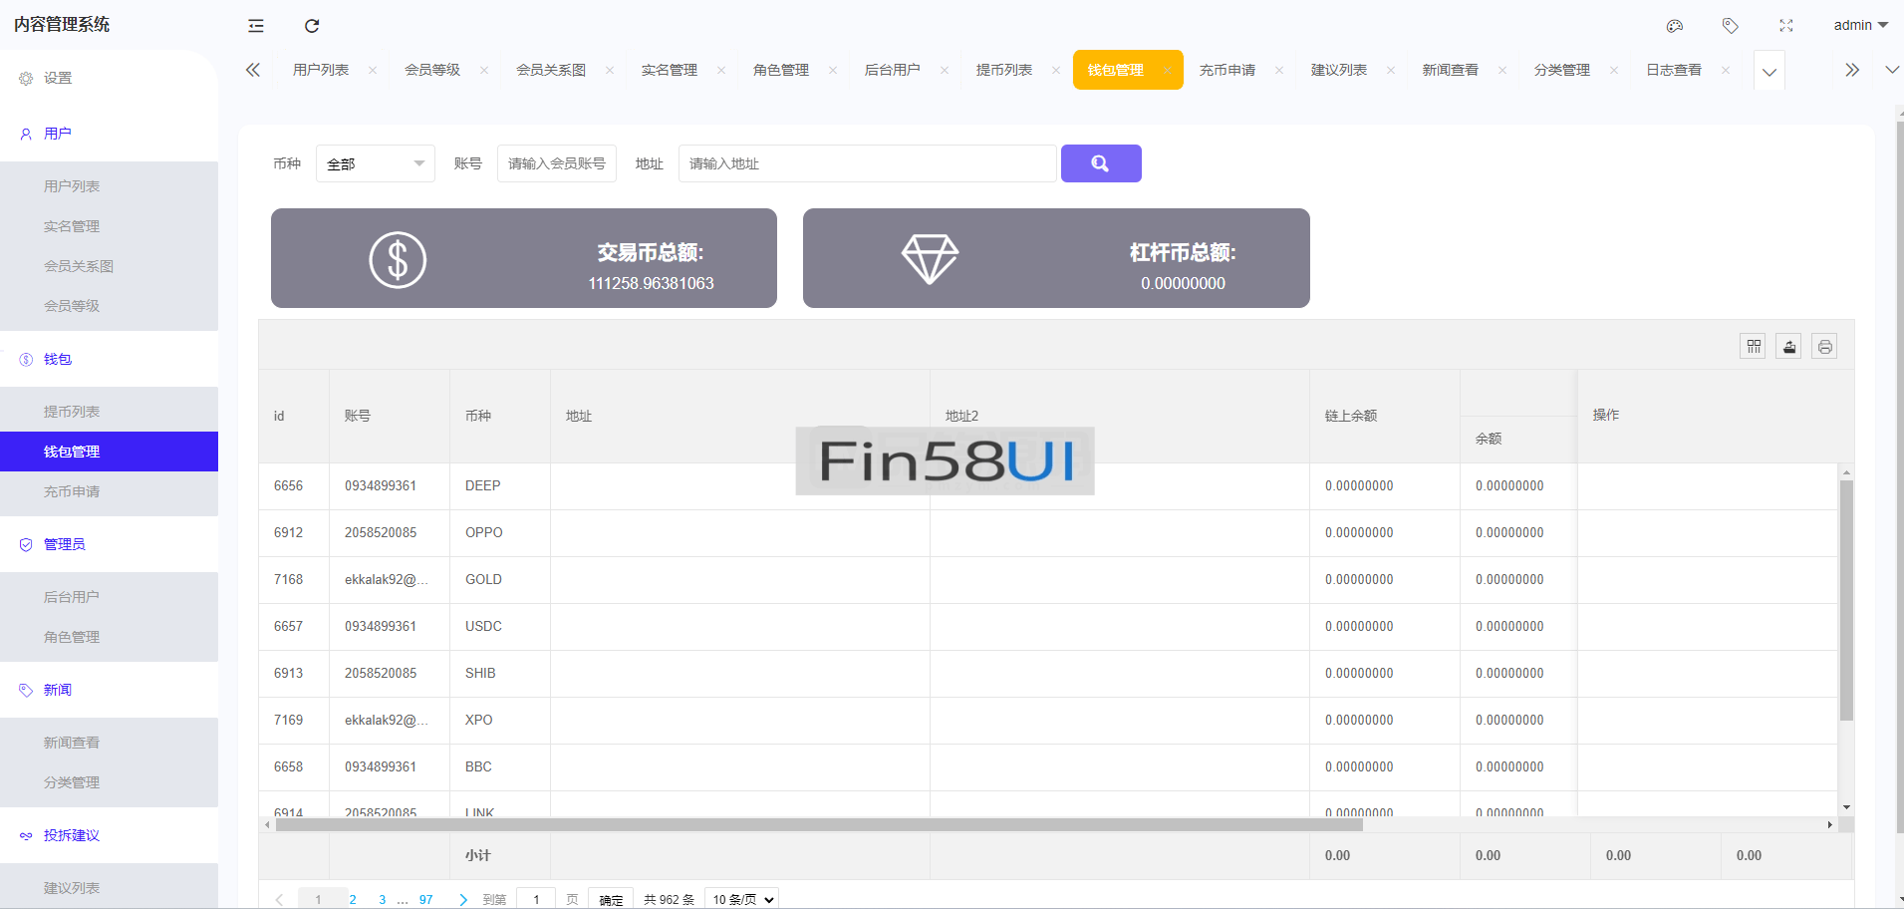This screenshot has height=909, width=1904.
Task: Expand the tab list chevron
Action: [1768, 72]
